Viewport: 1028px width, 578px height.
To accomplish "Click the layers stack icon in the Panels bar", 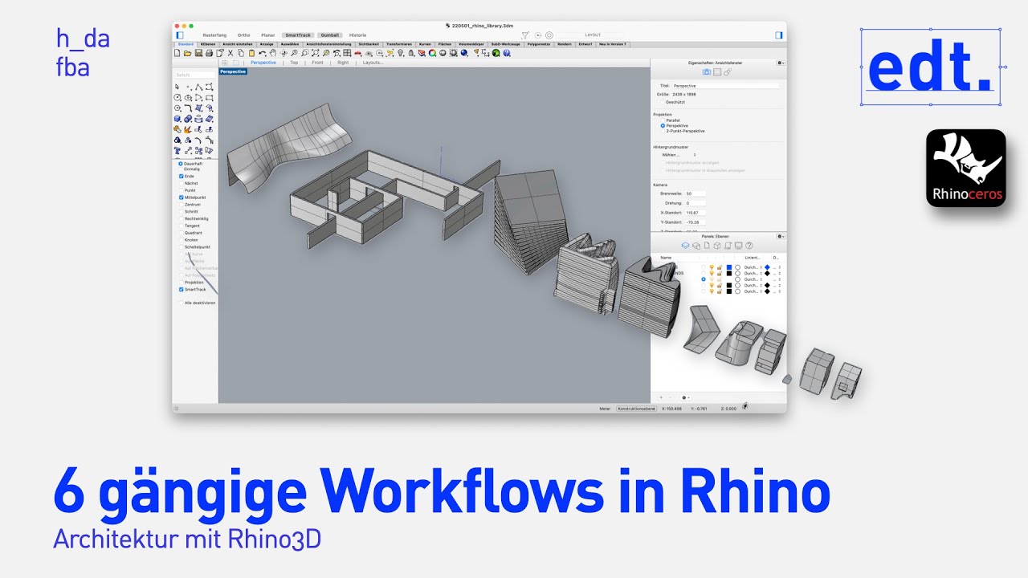I will 685,246.
